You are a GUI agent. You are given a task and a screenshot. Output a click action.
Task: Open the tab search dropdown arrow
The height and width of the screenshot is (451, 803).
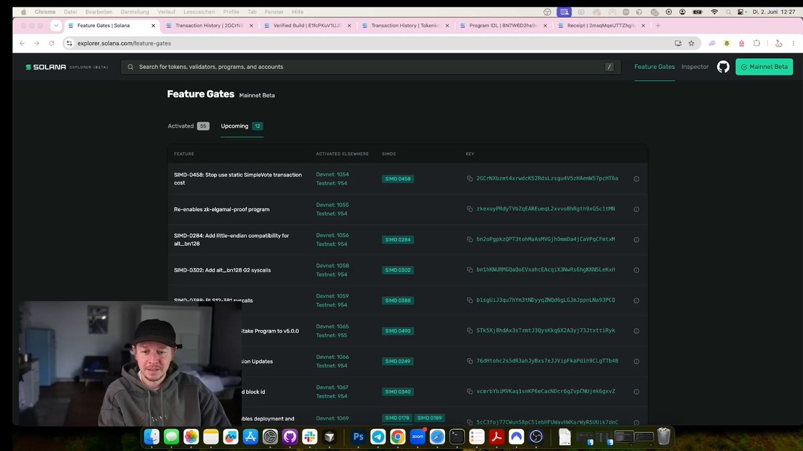(56, 25)
